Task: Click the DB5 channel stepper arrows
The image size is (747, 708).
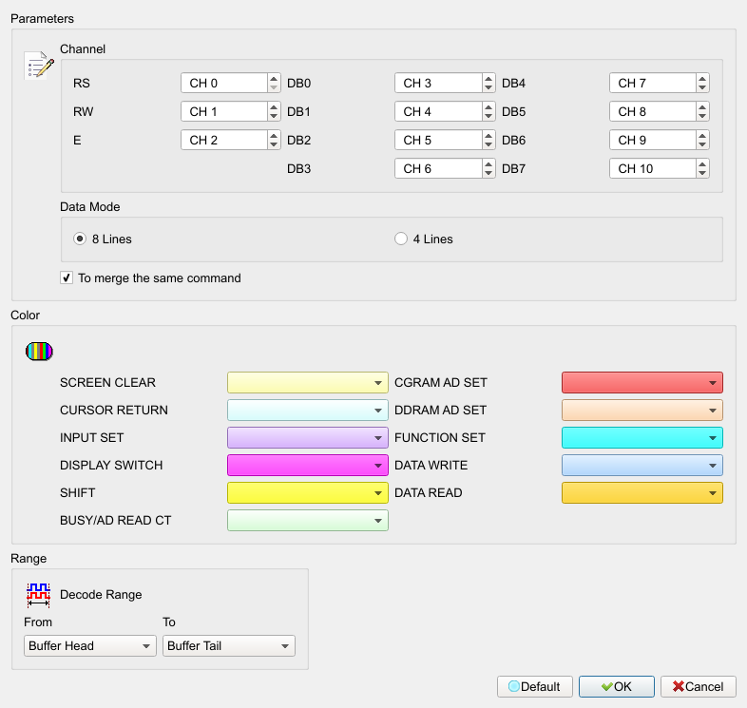Action: pyautogui.click(x=702, y=111)
